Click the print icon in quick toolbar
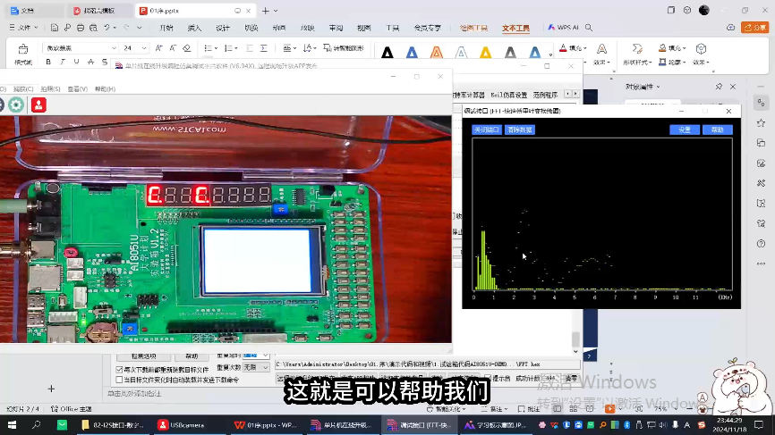Viewport: 775px width, 435px height. [80, 28]
